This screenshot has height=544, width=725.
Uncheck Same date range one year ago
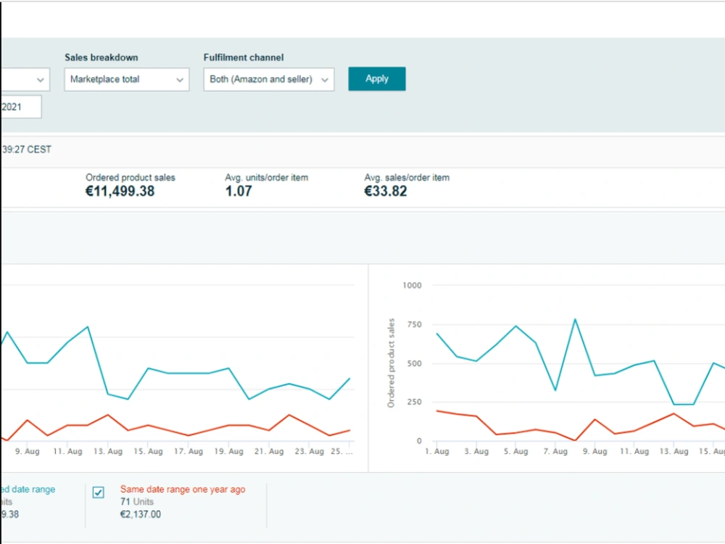click(x=98, y=493)
